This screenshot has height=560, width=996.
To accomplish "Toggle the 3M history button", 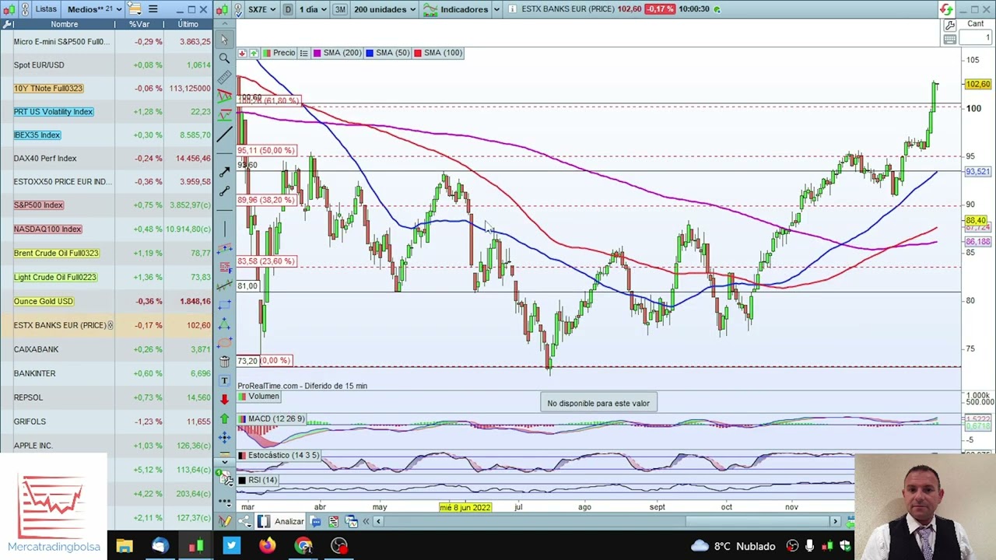I will (340, 9).
